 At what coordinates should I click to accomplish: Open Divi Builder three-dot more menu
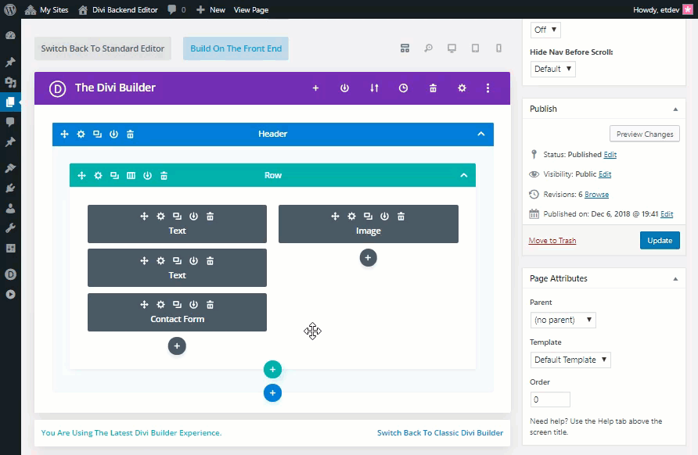tap(488, 88)
